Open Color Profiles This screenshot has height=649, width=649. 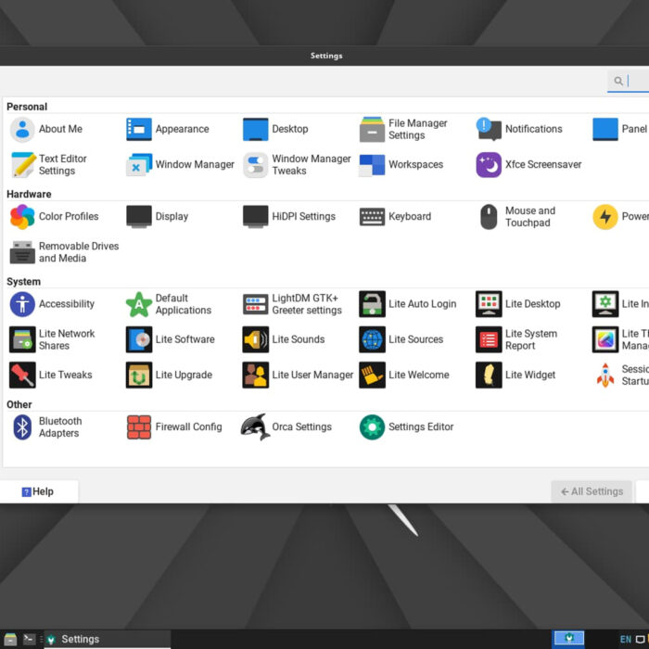(x=54, y=216)
